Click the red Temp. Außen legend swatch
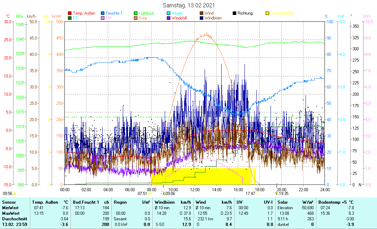Image resolution: width=377 pixels, height=229 pixels. click(x=70, y=14)
